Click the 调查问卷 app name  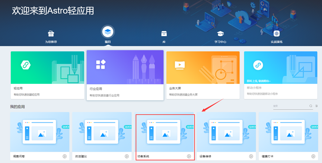(19, 156)
